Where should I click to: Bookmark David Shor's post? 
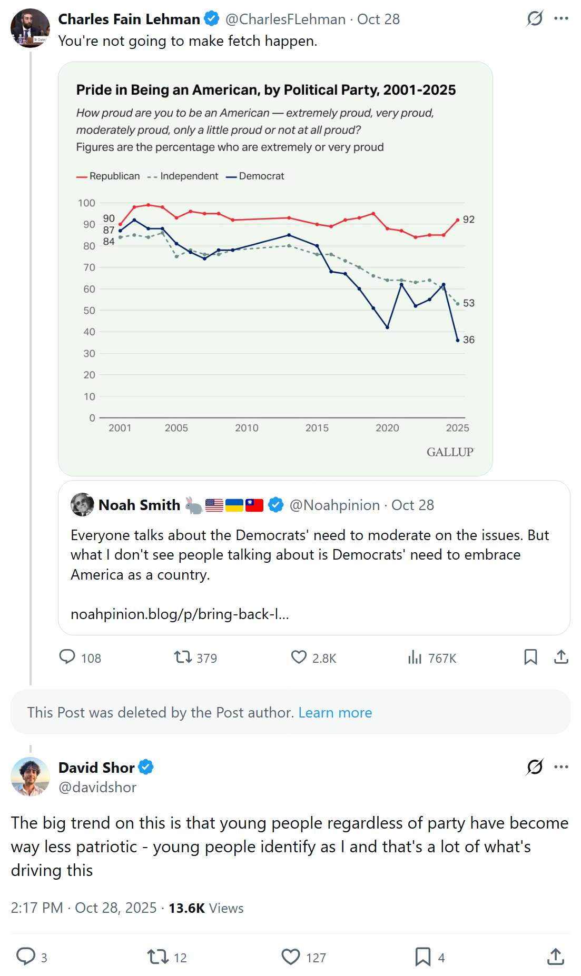(422, 957)
